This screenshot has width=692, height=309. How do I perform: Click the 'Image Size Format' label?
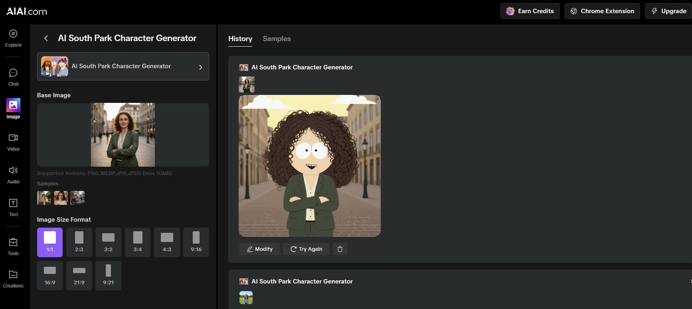tap(64, 220)
